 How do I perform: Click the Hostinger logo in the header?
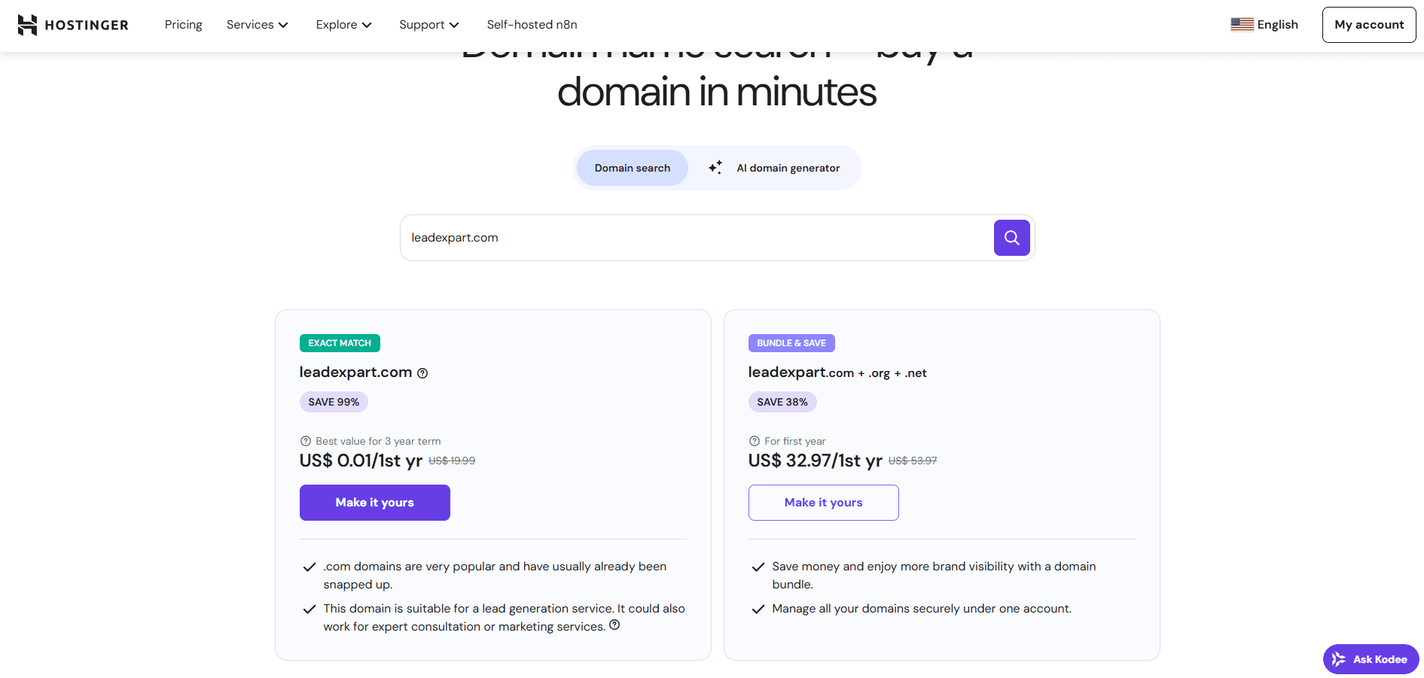pos(73,25)
